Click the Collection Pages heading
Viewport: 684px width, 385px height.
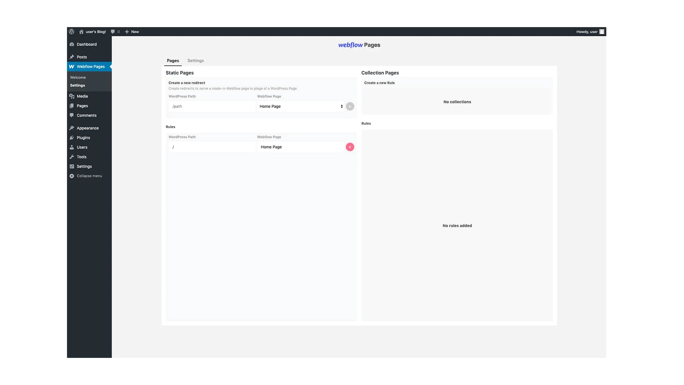(380, 73)
